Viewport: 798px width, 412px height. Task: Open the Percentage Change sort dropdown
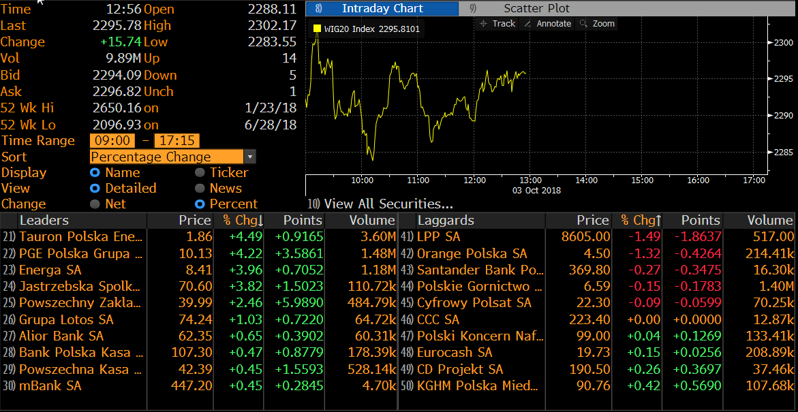[250, 157]
